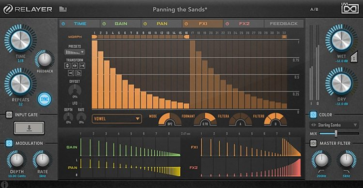Apply the vertical flip transform
Image resolution: width=363 pixels, height=188 pixels.
tap(67, 66)
